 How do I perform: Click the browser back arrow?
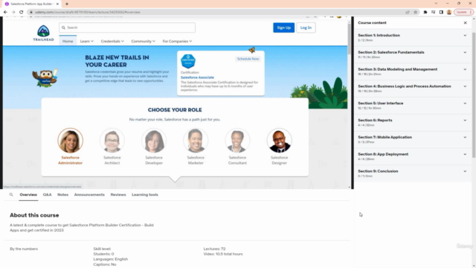point(5,12)
